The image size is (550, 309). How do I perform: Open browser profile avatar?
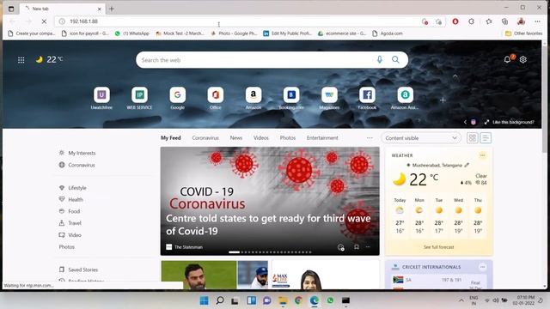tap(522, 21)
